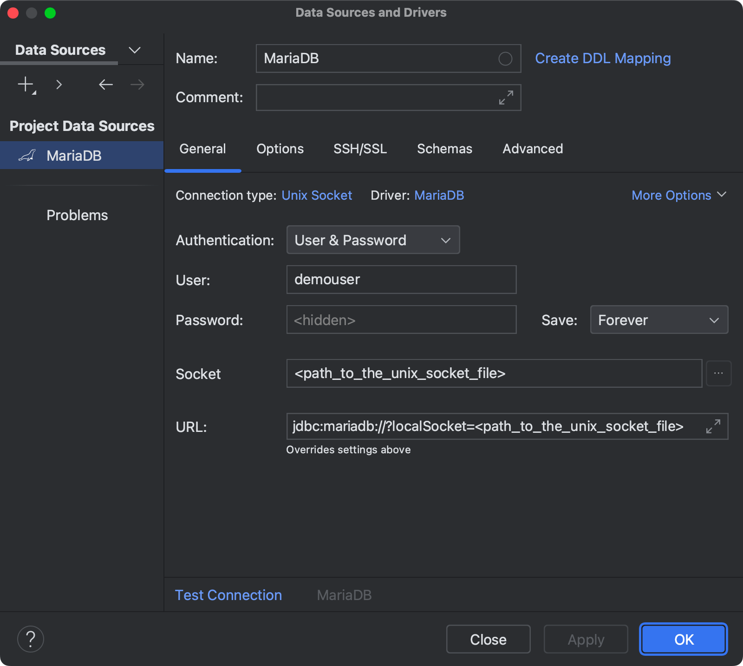Click Create DDL Mapping
This screenshot has width=743, height=666.
603,58
